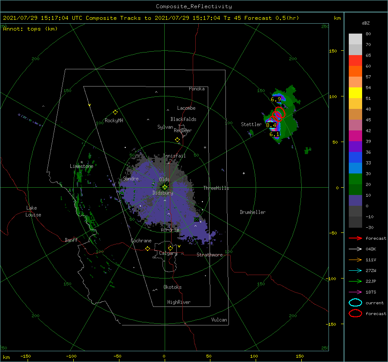Click the white plus marker east of ThreeHills
Image resolution: width=388 pixels, height=362 pixels.
pyautogui.click(x=244, y=173)
